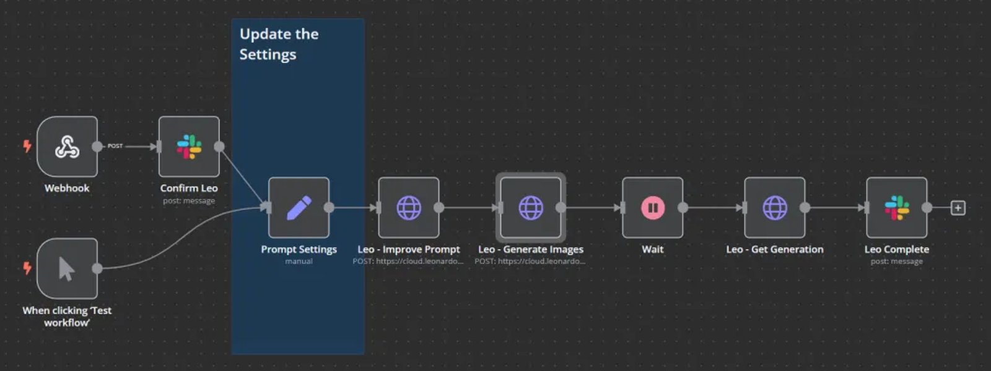Image resolution: width=991 pixels, height=371 pixels.
Task: Open the Confirm Leo Slack node
Action: coord(189,147)
